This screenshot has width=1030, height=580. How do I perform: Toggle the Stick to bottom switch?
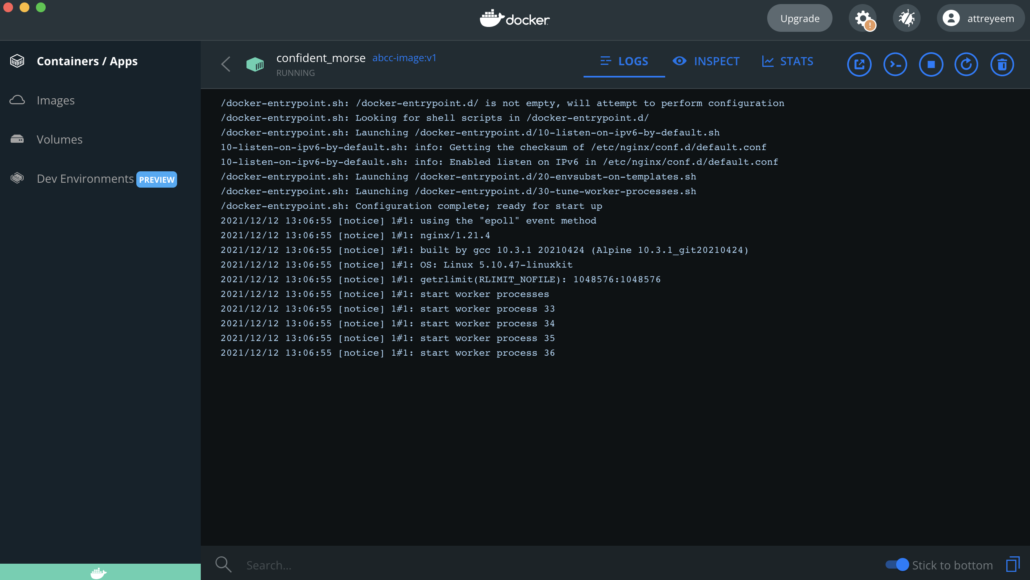click(897, 565)
